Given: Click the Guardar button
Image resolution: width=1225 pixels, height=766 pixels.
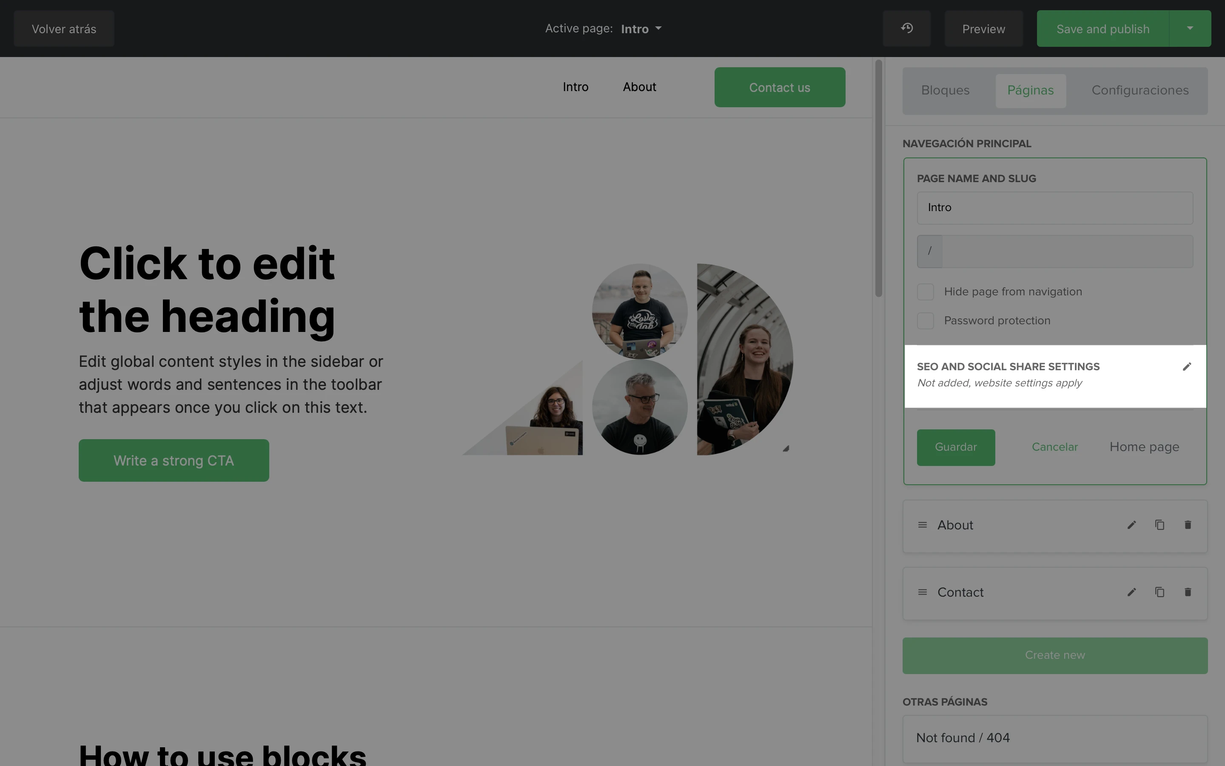Looking at the screenshot, I should pyautogui.click(x=956, y=447).
